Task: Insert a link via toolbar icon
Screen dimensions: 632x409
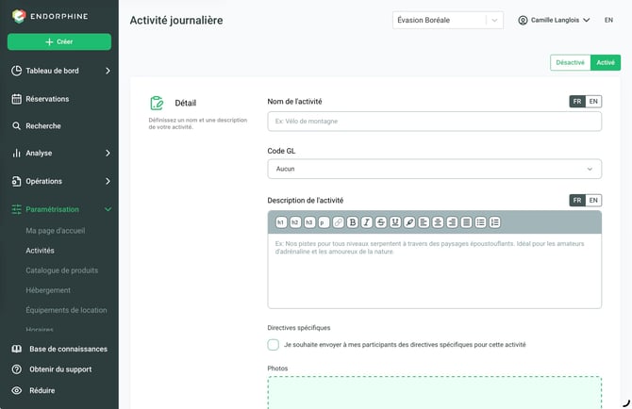Action: coord(339,222)
